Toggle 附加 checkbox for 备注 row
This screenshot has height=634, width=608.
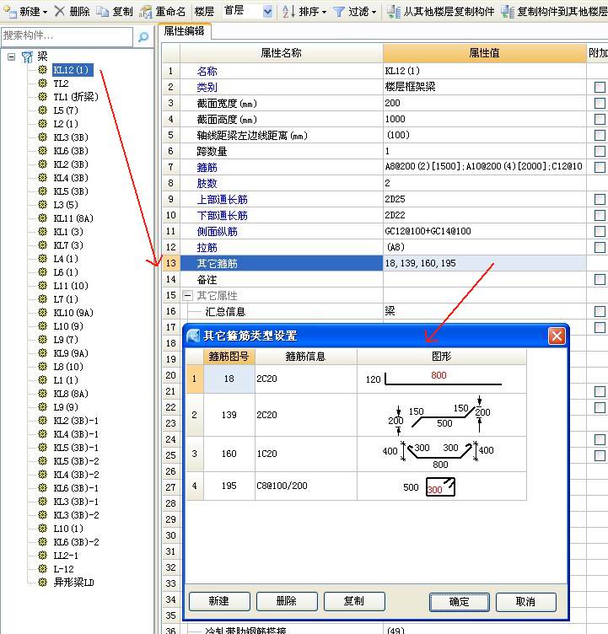[x=600, y=279]
